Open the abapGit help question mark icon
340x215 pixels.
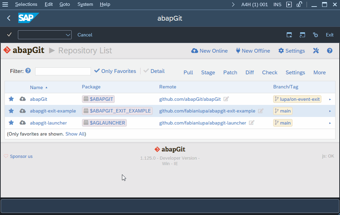pyautogui.click(x=330, y=51)
